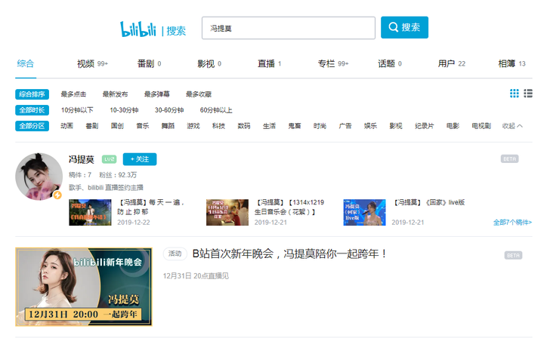The image size is (544, 338).
Task: Click the 冯提莫 user avatar
Action: click(x=39, y=177)
